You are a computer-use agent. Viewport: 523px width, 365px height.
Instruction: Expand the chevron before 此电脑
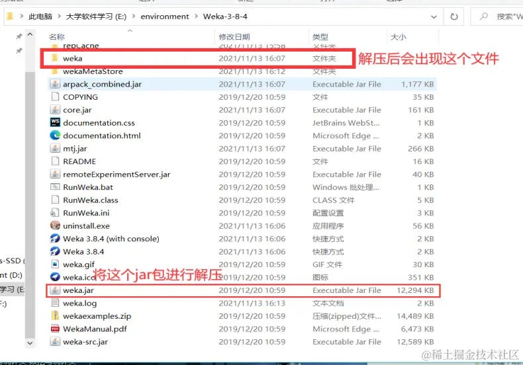[x=22, y=17]
